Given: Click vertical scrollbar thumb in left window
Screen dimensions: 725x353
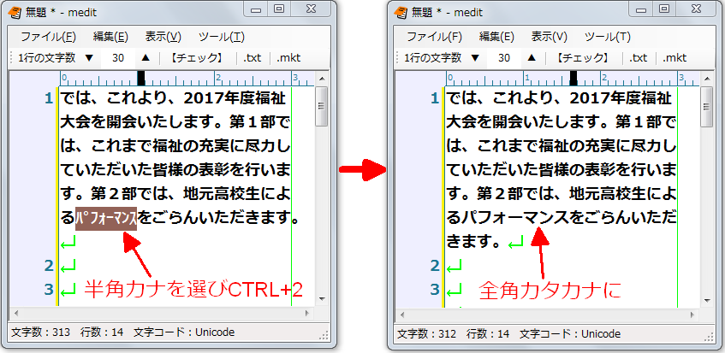Looking at the screenshot, I should 321,107.
